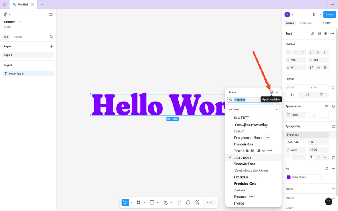
Task: Click the Present play button
Action: coord(315,15)
